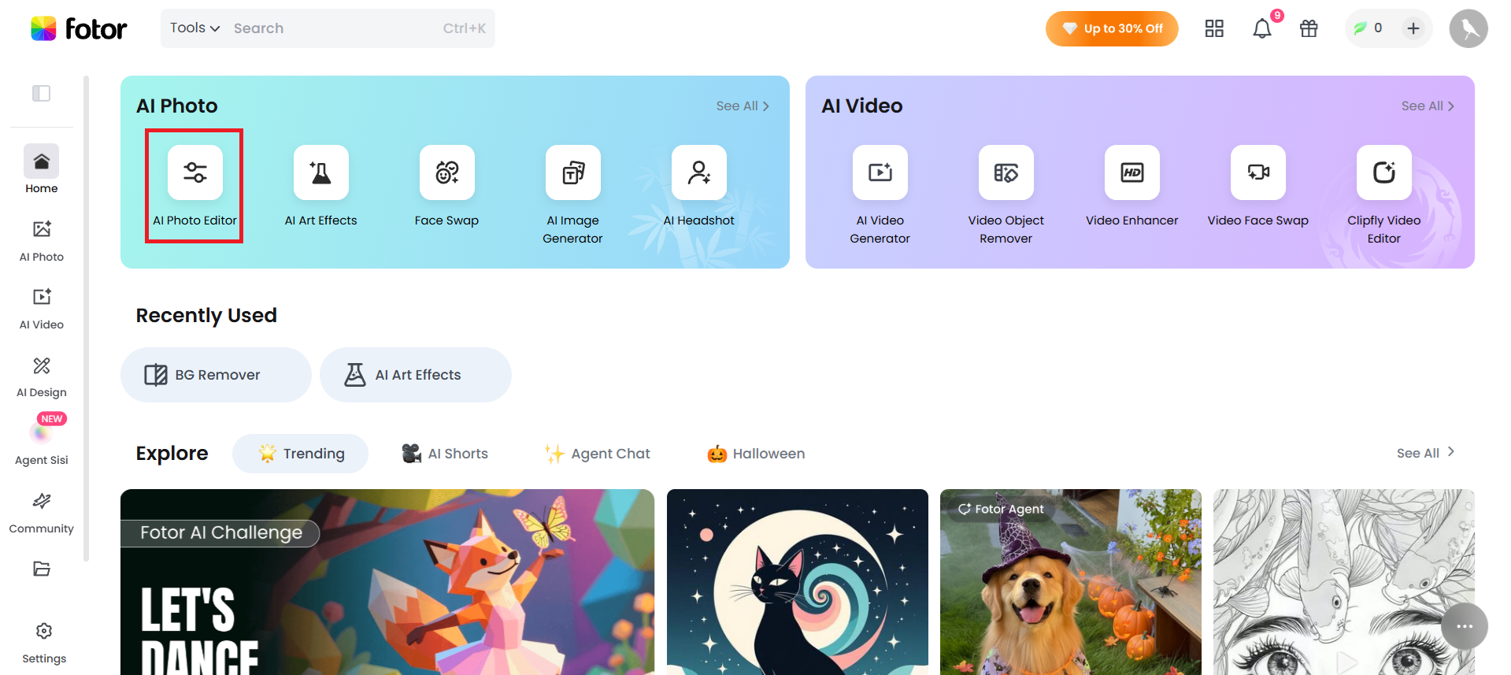Switch to the AI Shorts tab
The width and height of the screenshot is (1511, 675).
445,454
